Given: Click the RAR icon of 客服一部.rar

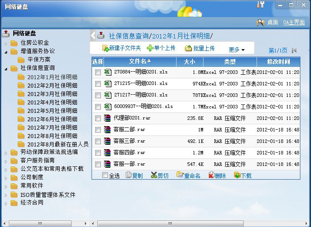Looking at the screenshot, I should [x=108, y=164].
